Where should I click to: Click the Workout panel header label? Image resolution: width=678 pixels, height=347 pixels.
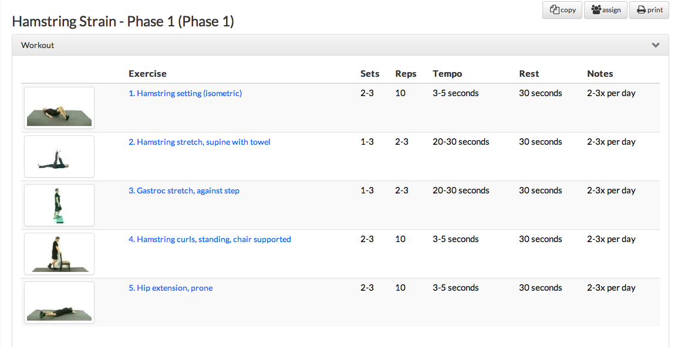(38, 45)
